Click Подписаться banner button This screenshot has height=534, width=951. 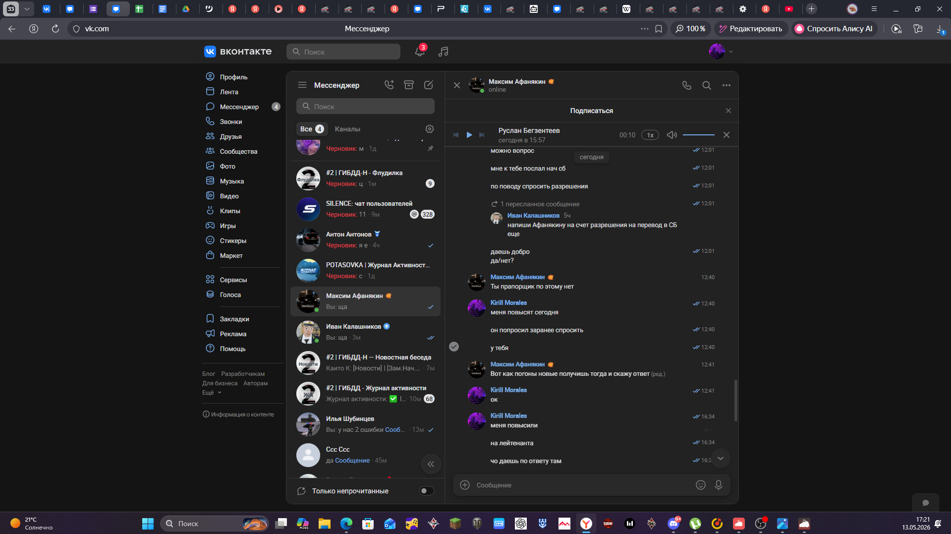point(591,111)
